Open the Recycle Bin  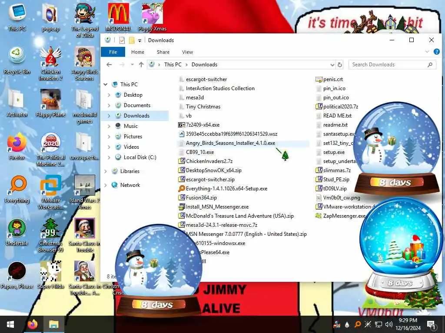coord(17,60)
